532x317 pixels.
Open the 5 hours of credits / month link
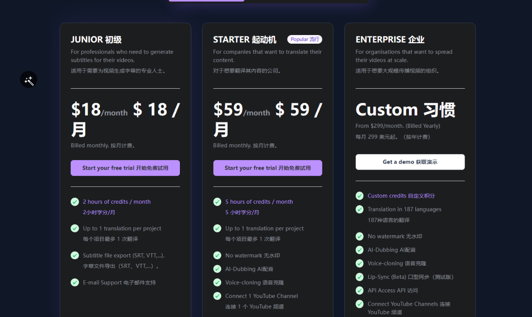coord(259,201)
